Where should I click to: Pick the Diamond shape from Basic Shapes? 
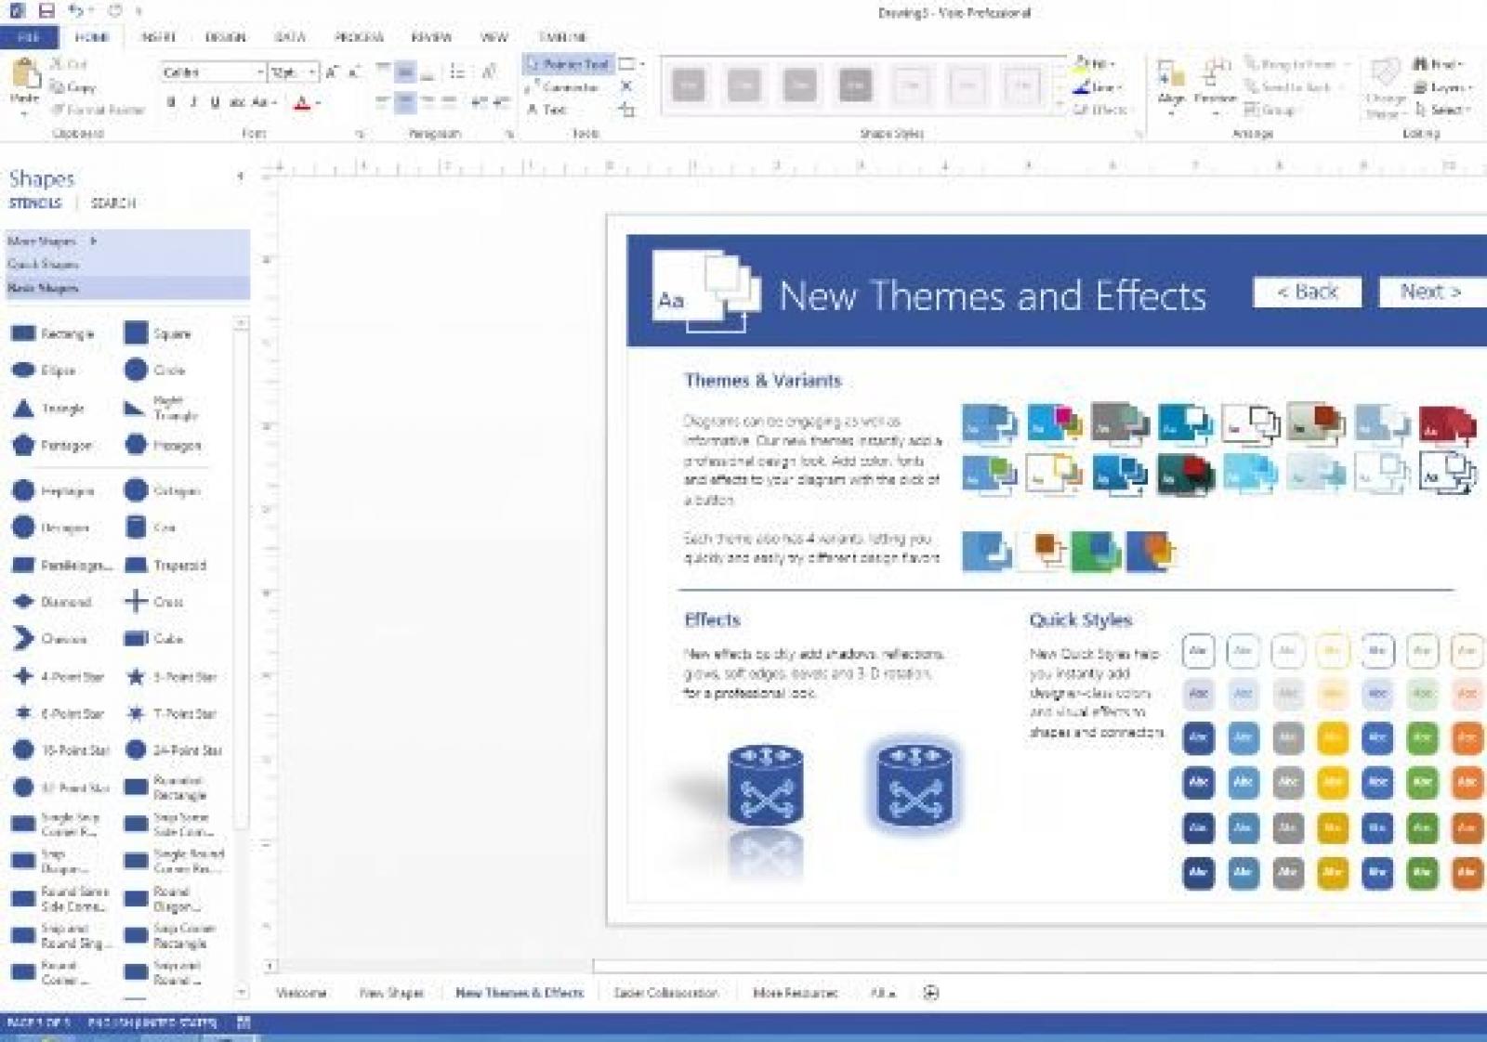point(24,602)
